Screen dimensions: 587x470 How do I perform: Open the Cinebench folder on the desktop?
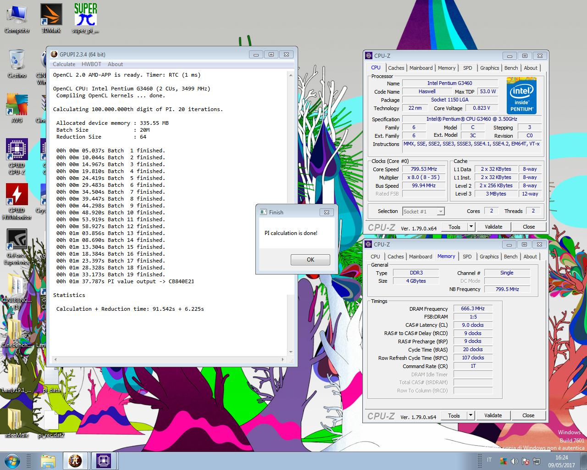pos(17,333)
